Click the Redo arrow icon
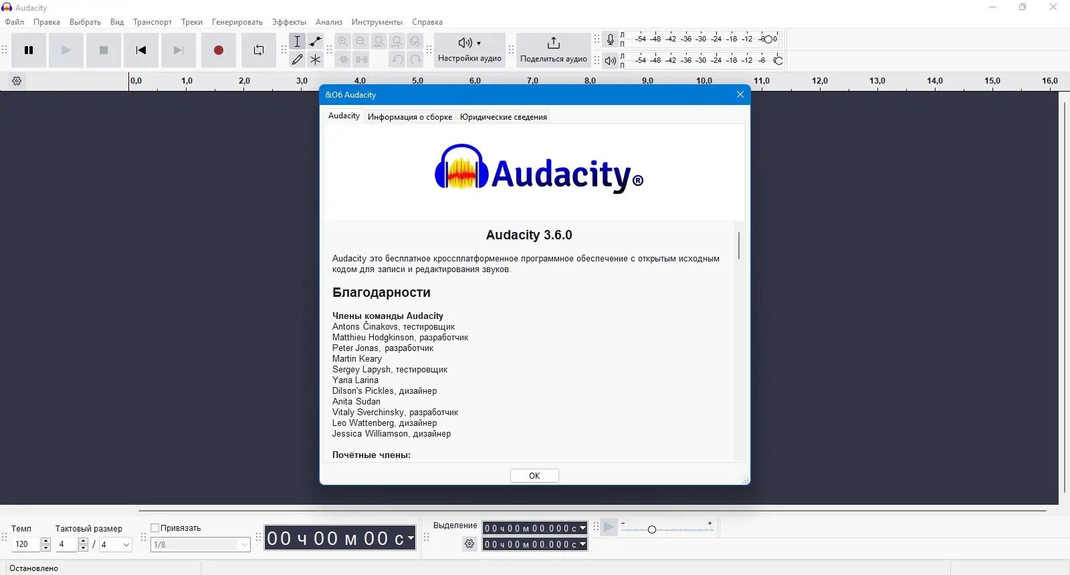 tap(415, 60)
